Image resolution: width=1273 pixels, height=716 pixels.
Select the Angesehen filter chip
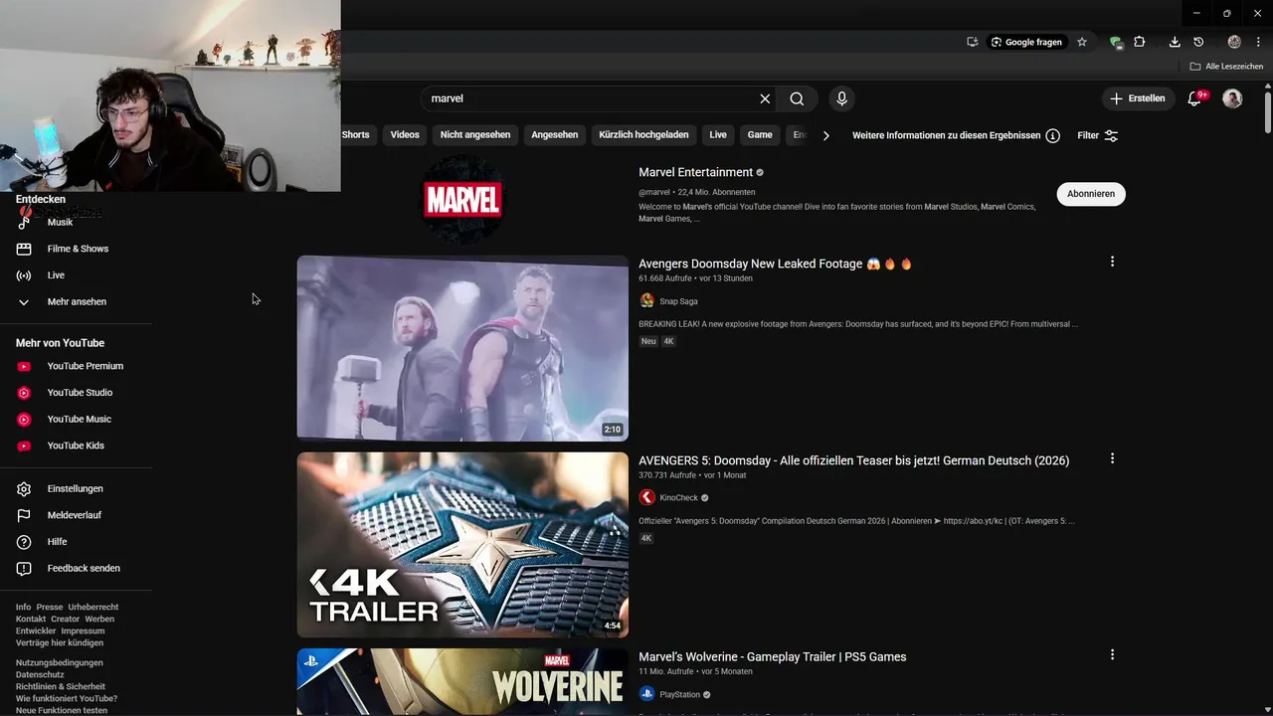pos(555,134)
